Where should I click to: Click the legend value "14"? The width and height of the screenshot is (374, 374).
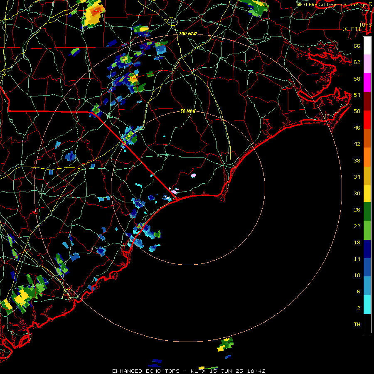click(357, 259)
